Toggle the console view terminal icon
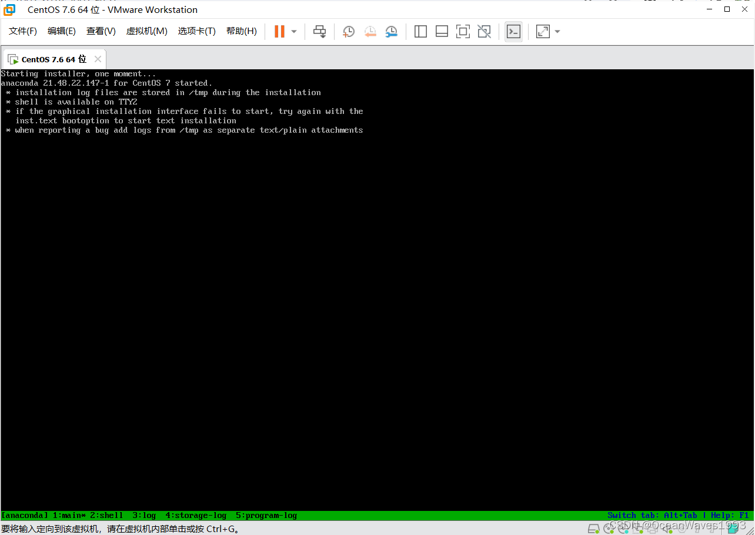 pyautogui.click(x=513, y=31)
